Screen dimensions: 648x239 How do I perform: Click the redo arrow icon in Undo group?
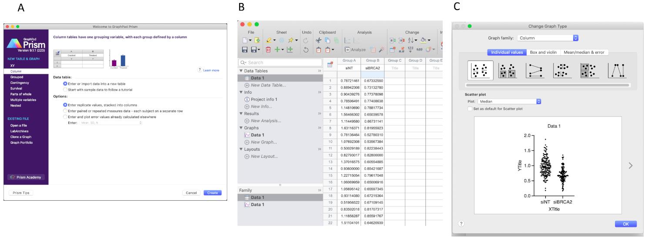(x=306, y=40)
